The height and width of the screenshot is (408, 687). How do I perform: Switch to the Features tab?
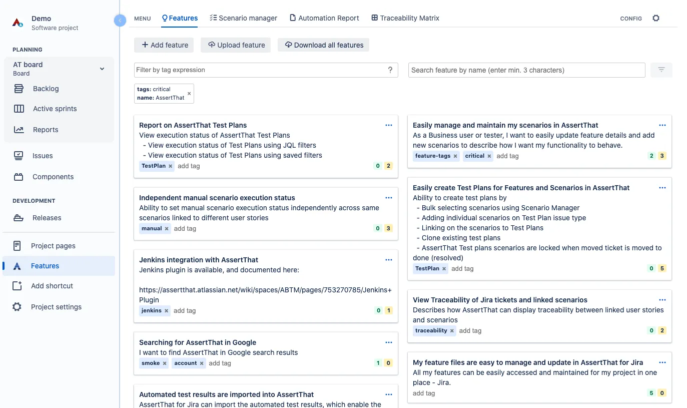point(180,18)
